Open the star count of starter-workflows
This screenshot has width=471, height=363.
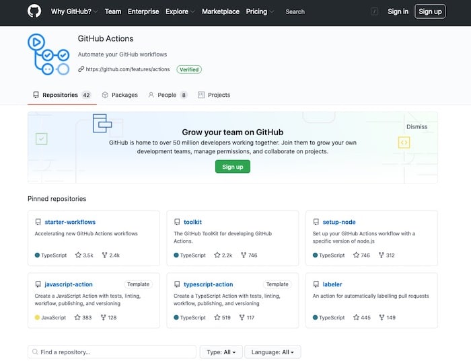(84, 255)
